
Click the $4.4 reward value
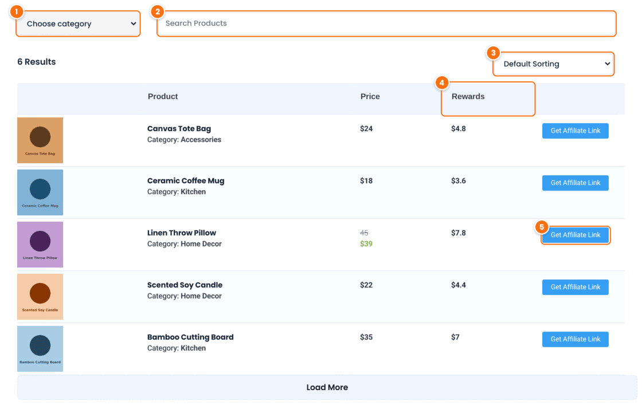coord(459,285)
